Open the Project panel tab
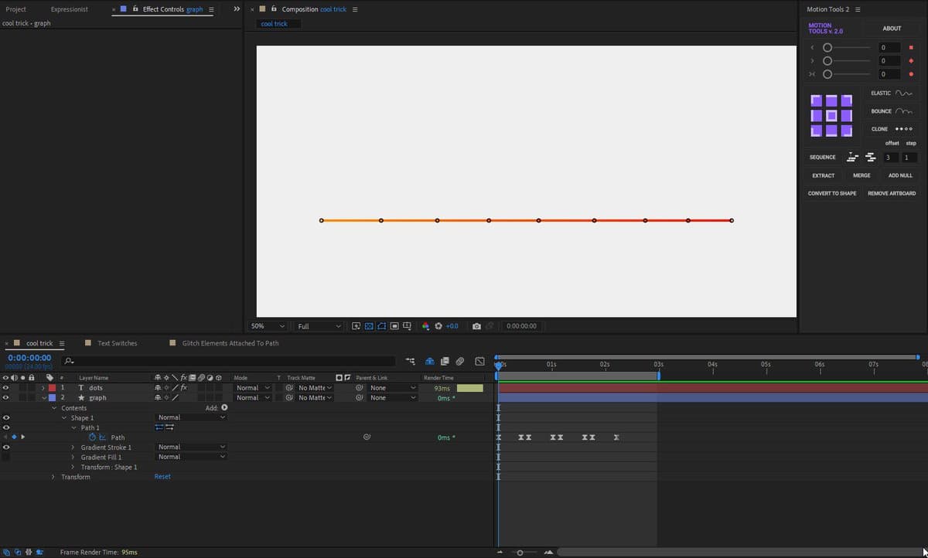The height and width of the screenshot is (558, 928). (x=16, y=9)
